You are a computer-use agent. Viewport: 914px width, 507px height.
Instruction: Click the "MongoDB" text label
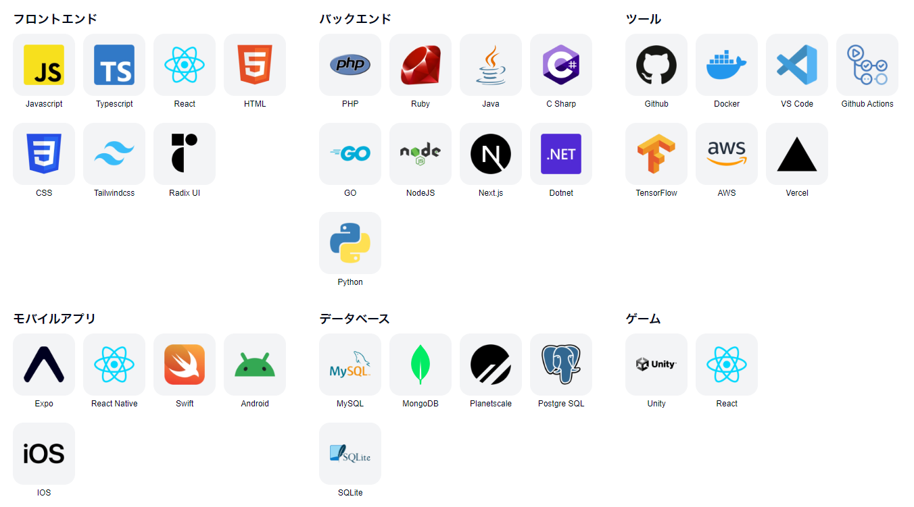point(420,404)
